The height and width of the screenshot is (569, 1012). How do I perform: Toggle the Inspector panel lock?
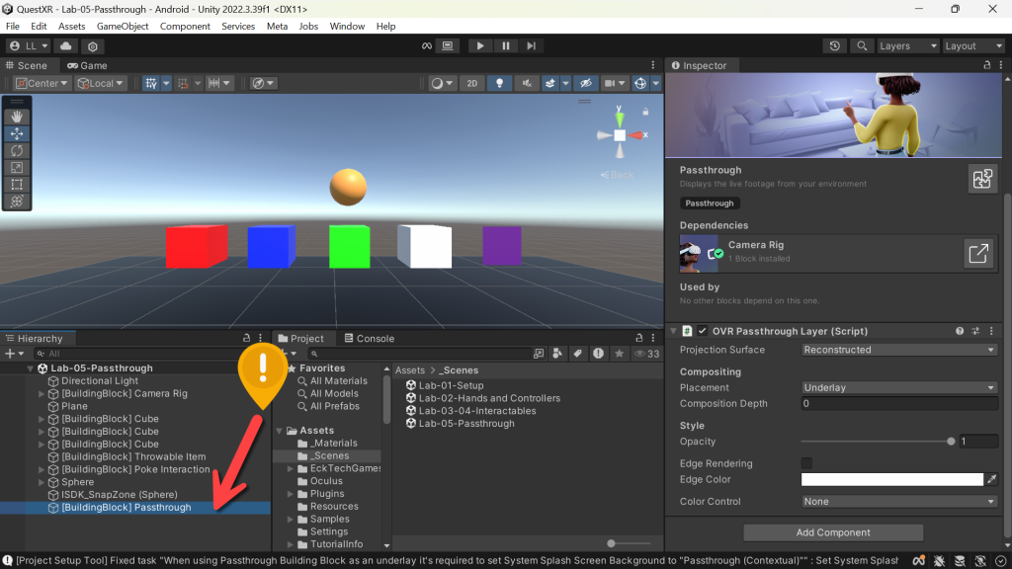[x=987, y=65]
